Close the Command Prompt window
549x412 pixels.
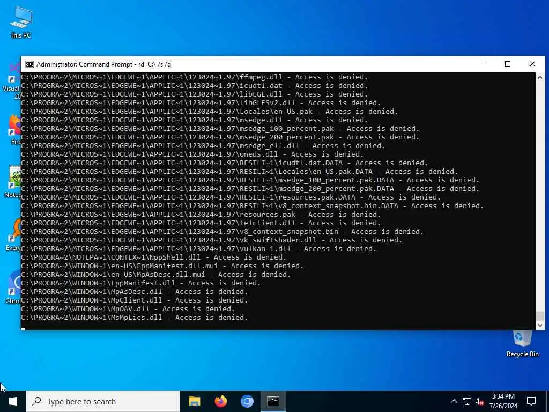pyautogui.click(x=532, y=64)
